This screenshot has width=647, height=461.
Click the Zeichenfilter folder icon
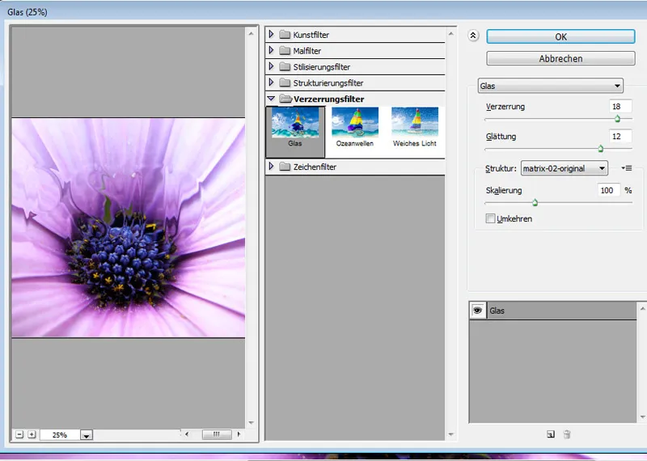[x=285, y=167]
